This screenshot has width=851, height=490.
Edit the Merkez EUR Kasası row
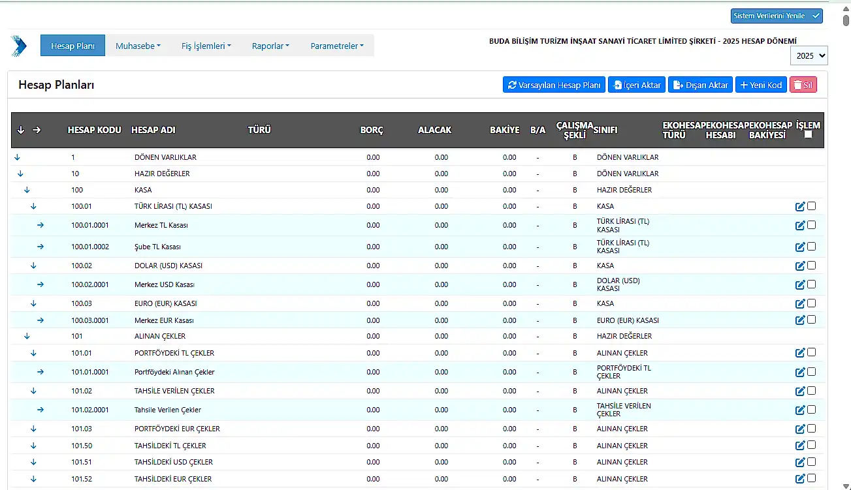click(799, 320)
